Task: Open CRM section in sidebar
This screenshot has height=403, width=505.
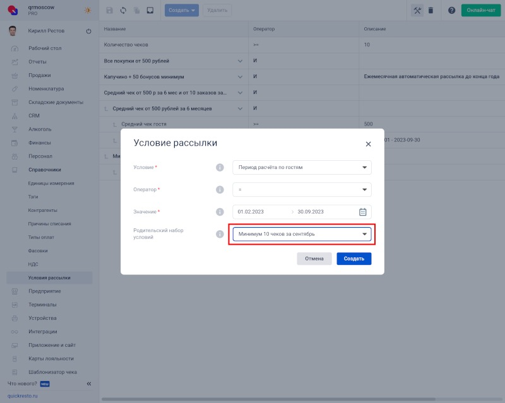Action: [34, 115]
